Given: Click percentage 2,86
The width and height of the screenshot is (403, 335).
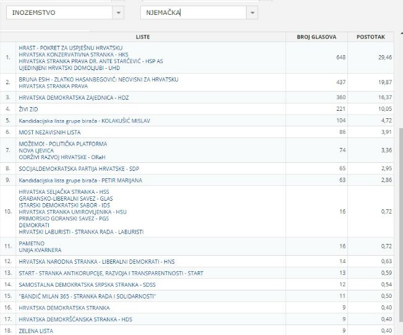Looking at the screenshot, I should tap(386, 180).
